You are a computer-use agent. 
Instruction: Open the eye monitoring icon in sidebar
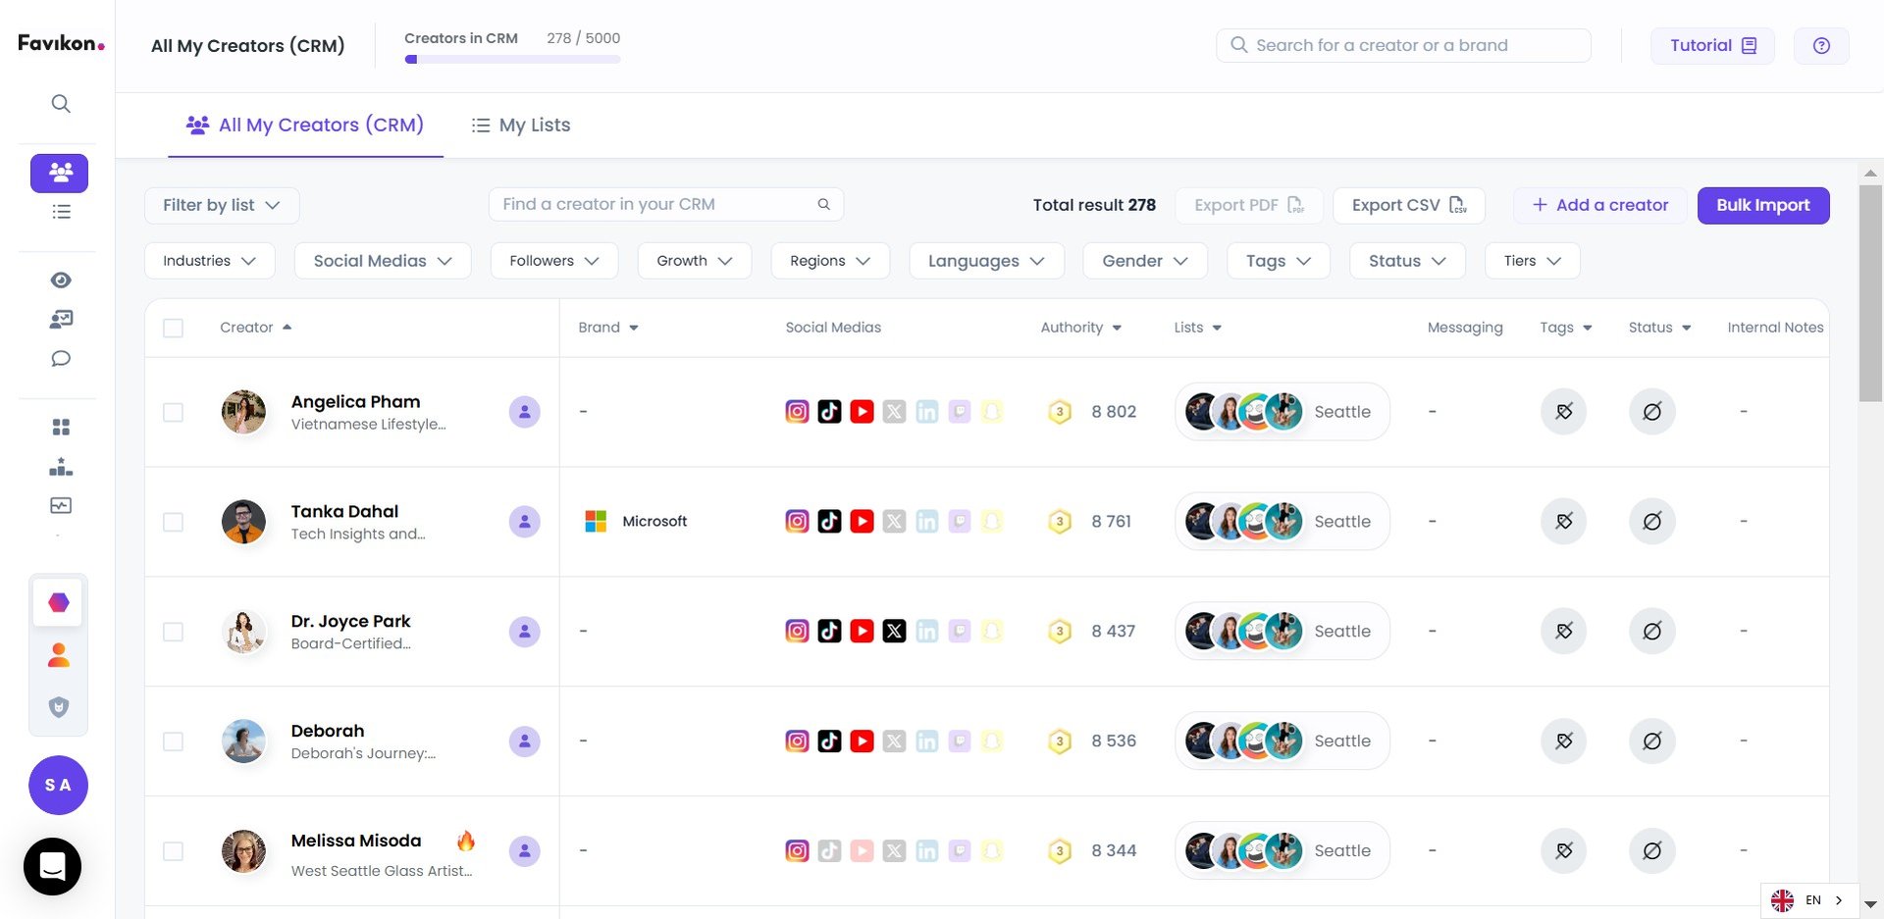[x=61, y=281]
